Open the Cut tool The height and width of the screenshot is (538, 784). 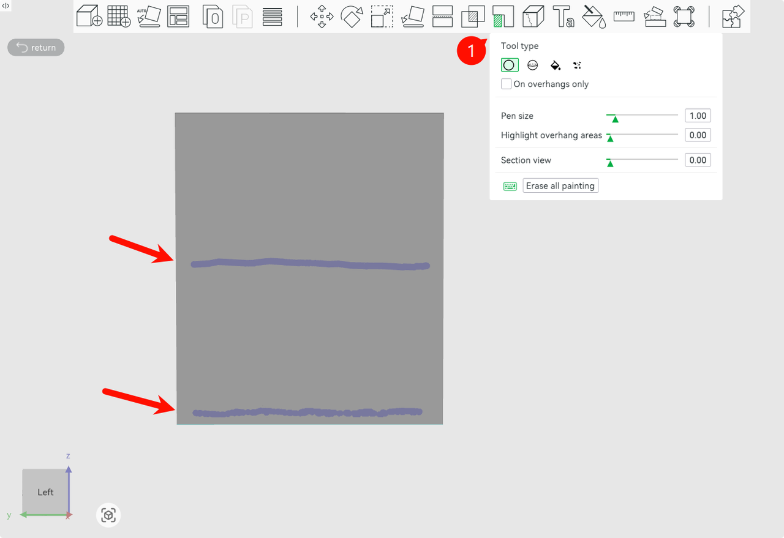(442, 17)
